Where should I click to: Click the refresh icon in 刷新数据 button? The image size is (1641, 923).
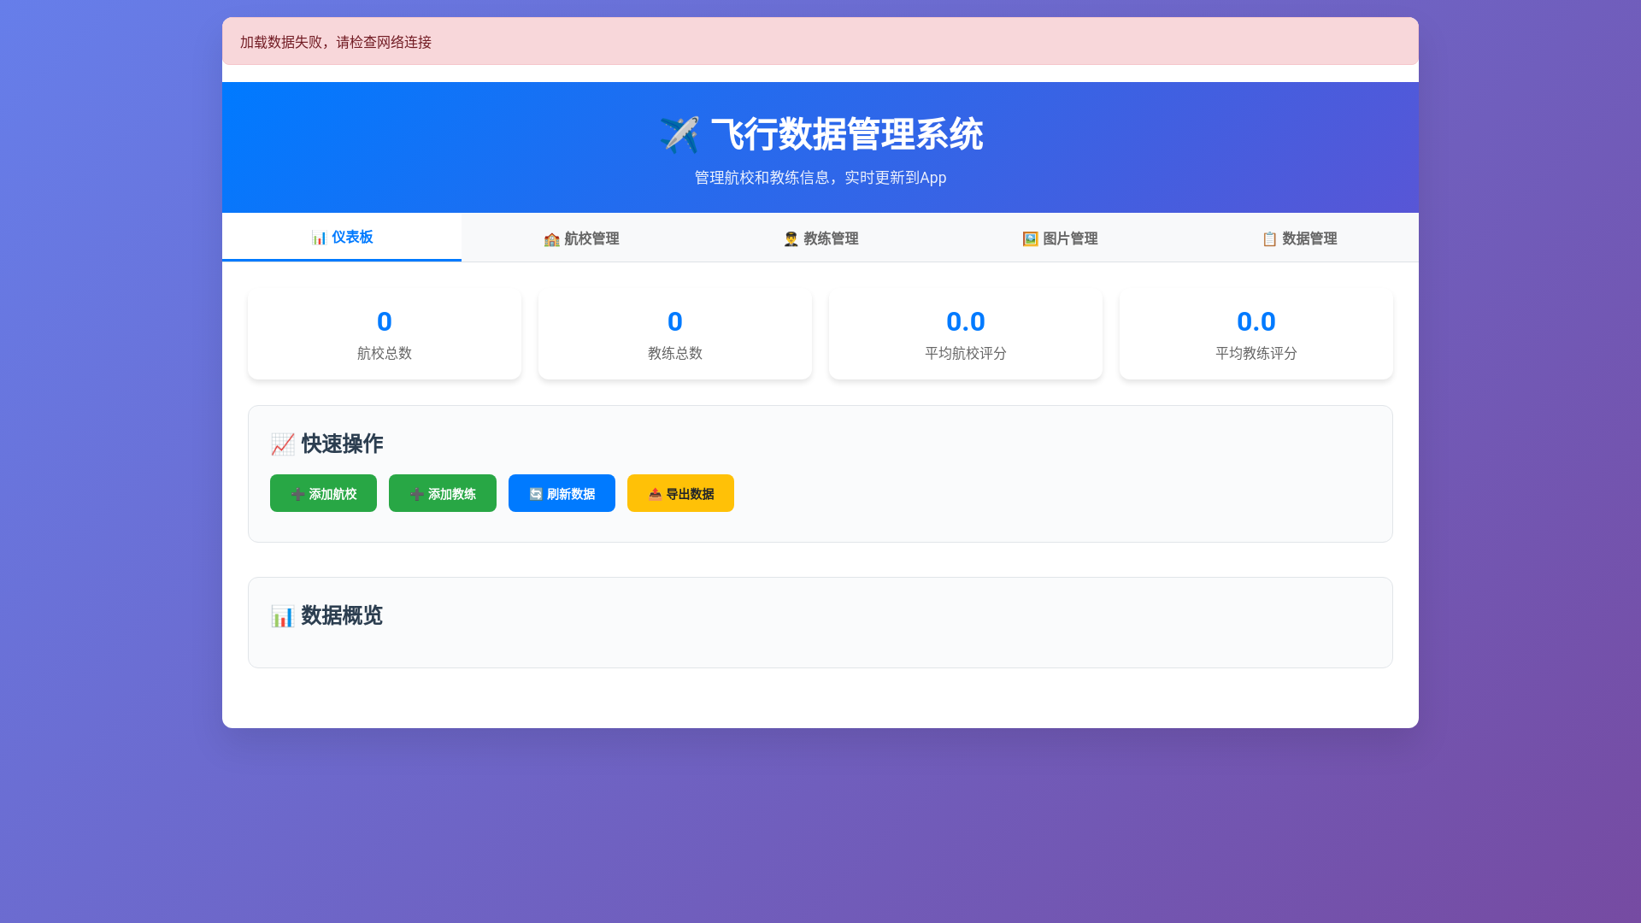[536, 494]
